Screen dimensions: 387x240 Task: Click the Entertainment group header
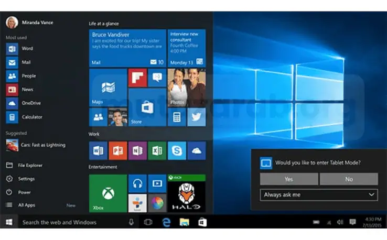pyautogui.click(x=103, y=167)
